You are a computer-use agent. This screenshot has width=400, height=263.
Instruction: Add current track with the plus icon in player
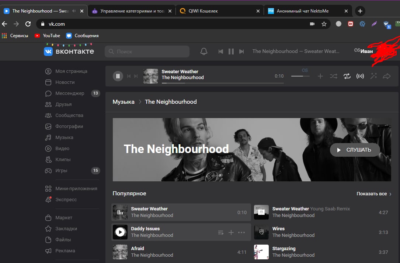320,76
